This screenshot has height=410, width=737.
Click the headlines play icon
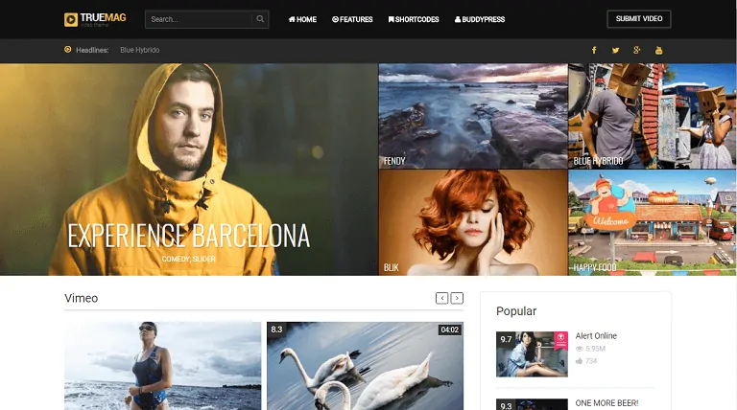click(68, 49)
